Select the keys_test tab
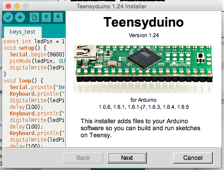224x170 pixels. point(22,32)
